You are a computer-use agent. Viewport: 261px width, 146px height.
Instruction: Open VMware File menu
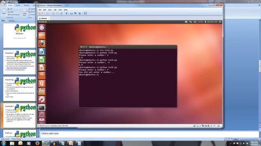click(40, 10)
